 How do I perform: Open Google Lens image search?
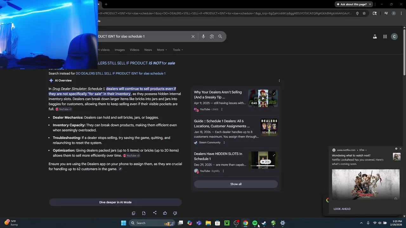[212, 36]
